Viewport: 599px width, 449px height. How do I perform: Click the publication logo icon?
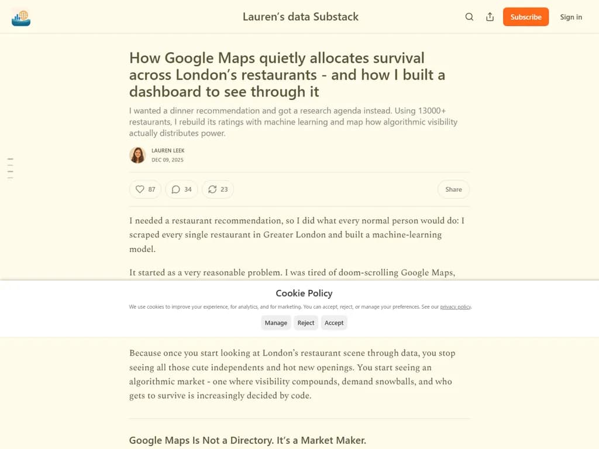(21, 17)
